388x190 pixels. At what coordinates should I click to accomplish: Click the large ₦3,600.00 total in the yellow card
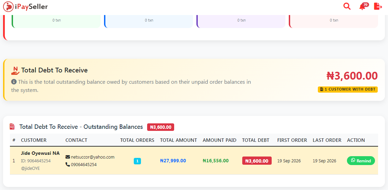click(352, 76)
